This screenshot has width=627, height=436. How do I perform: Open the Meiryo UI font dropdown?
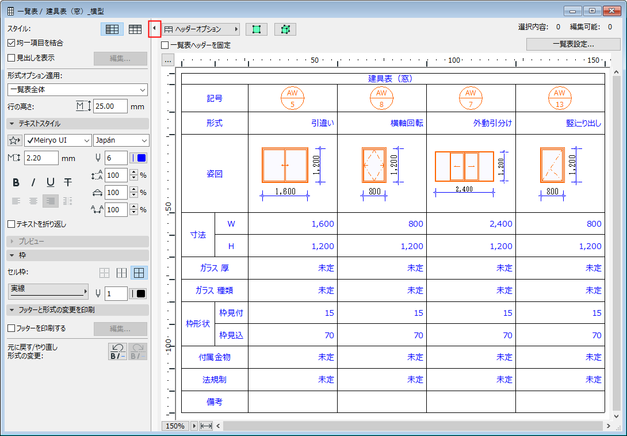pos(58,140)
